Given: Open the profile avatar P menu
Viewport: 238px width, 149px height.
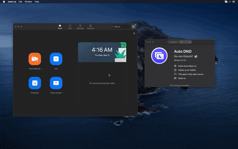Looking at the screenshot, I should (x=133, y=27).
